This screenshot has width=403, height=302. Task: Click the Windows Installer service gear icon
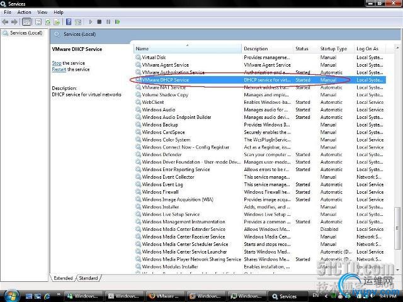[x=138, y=206]
